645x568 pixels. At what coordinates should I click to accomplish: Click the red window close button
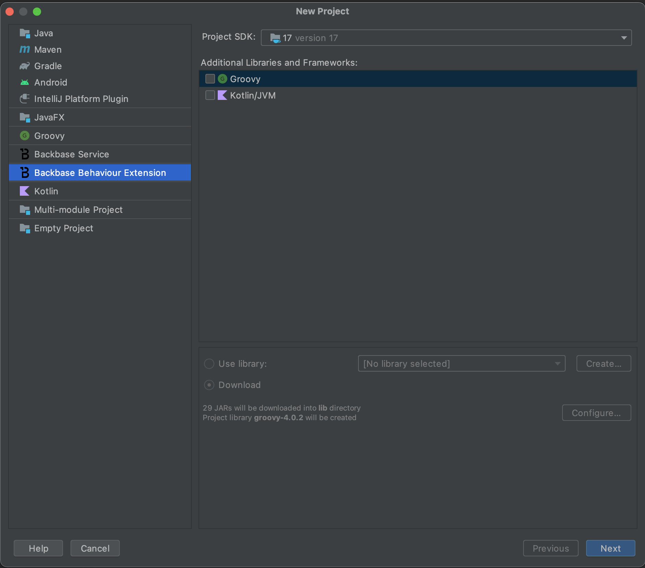[10, 12]
